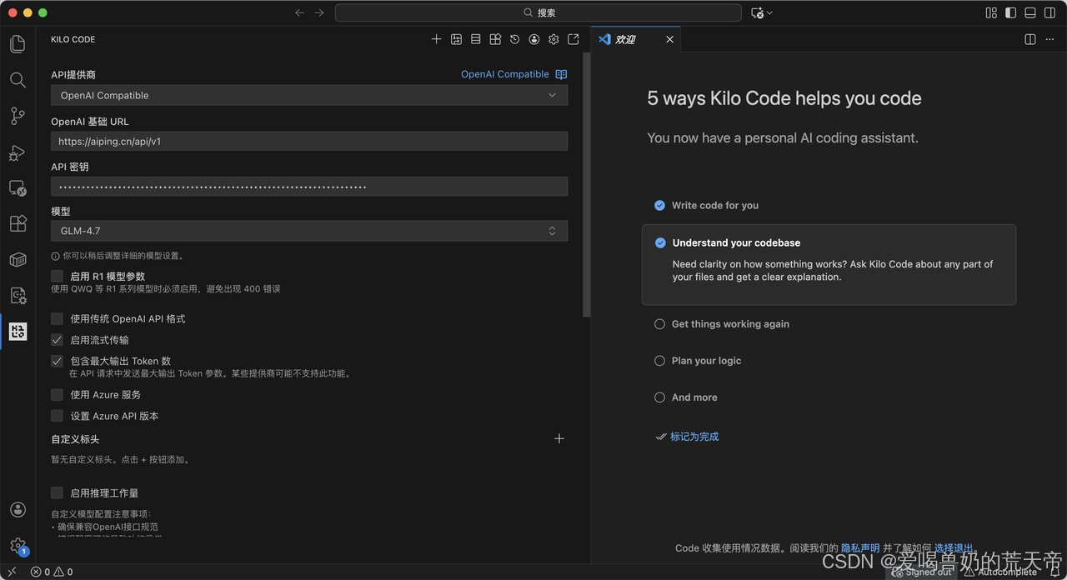
Task: Open customize layout icon in title bar
Action: click(991, 12)
